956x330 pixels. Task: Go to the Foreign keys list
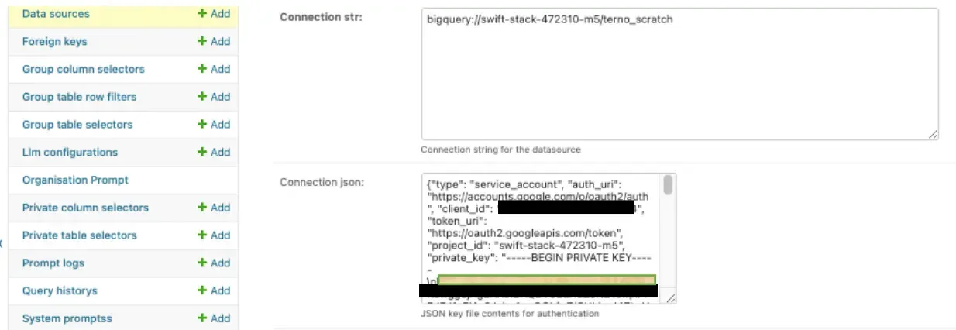[x=54, y=42]
